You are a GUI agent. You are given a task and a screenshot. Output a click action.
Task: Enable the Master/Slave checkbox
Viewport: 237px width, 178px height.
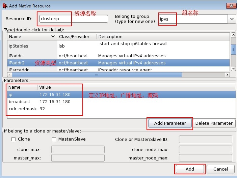54,139
